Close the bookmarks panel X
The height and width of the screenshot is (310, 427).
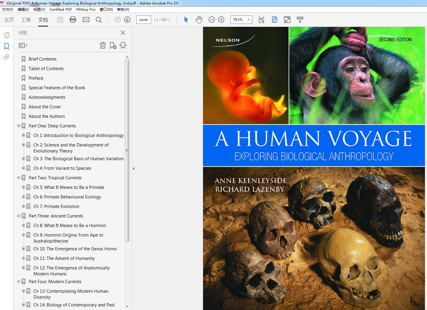123,33
